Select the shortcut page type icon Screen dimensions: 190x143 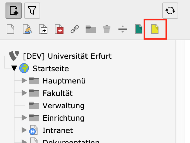(x=43, y=29)
